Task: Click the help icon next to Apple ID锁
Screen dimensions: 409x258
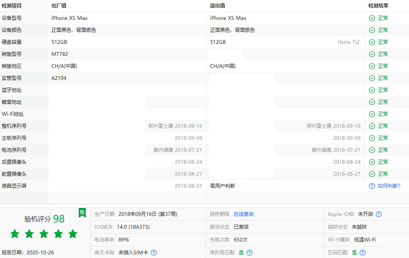Action: pos(379,214)
